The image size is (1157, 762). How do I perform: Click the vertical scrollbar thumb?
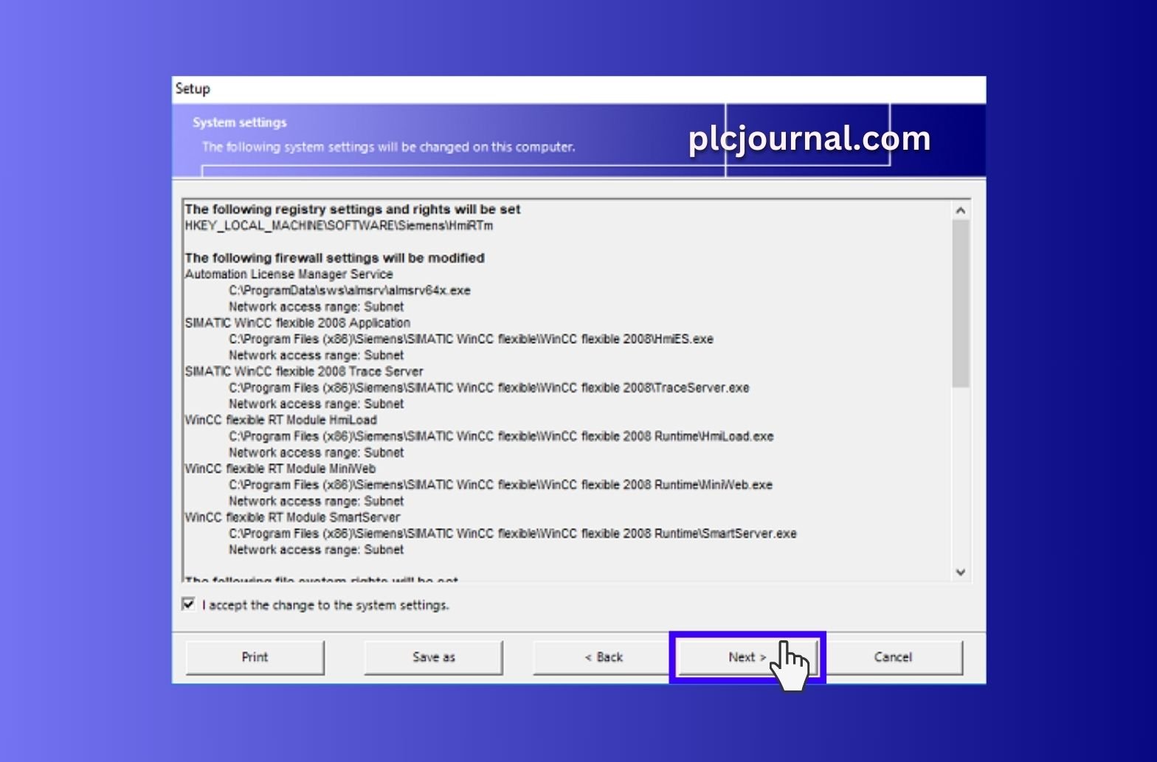(x=960, y=303)
